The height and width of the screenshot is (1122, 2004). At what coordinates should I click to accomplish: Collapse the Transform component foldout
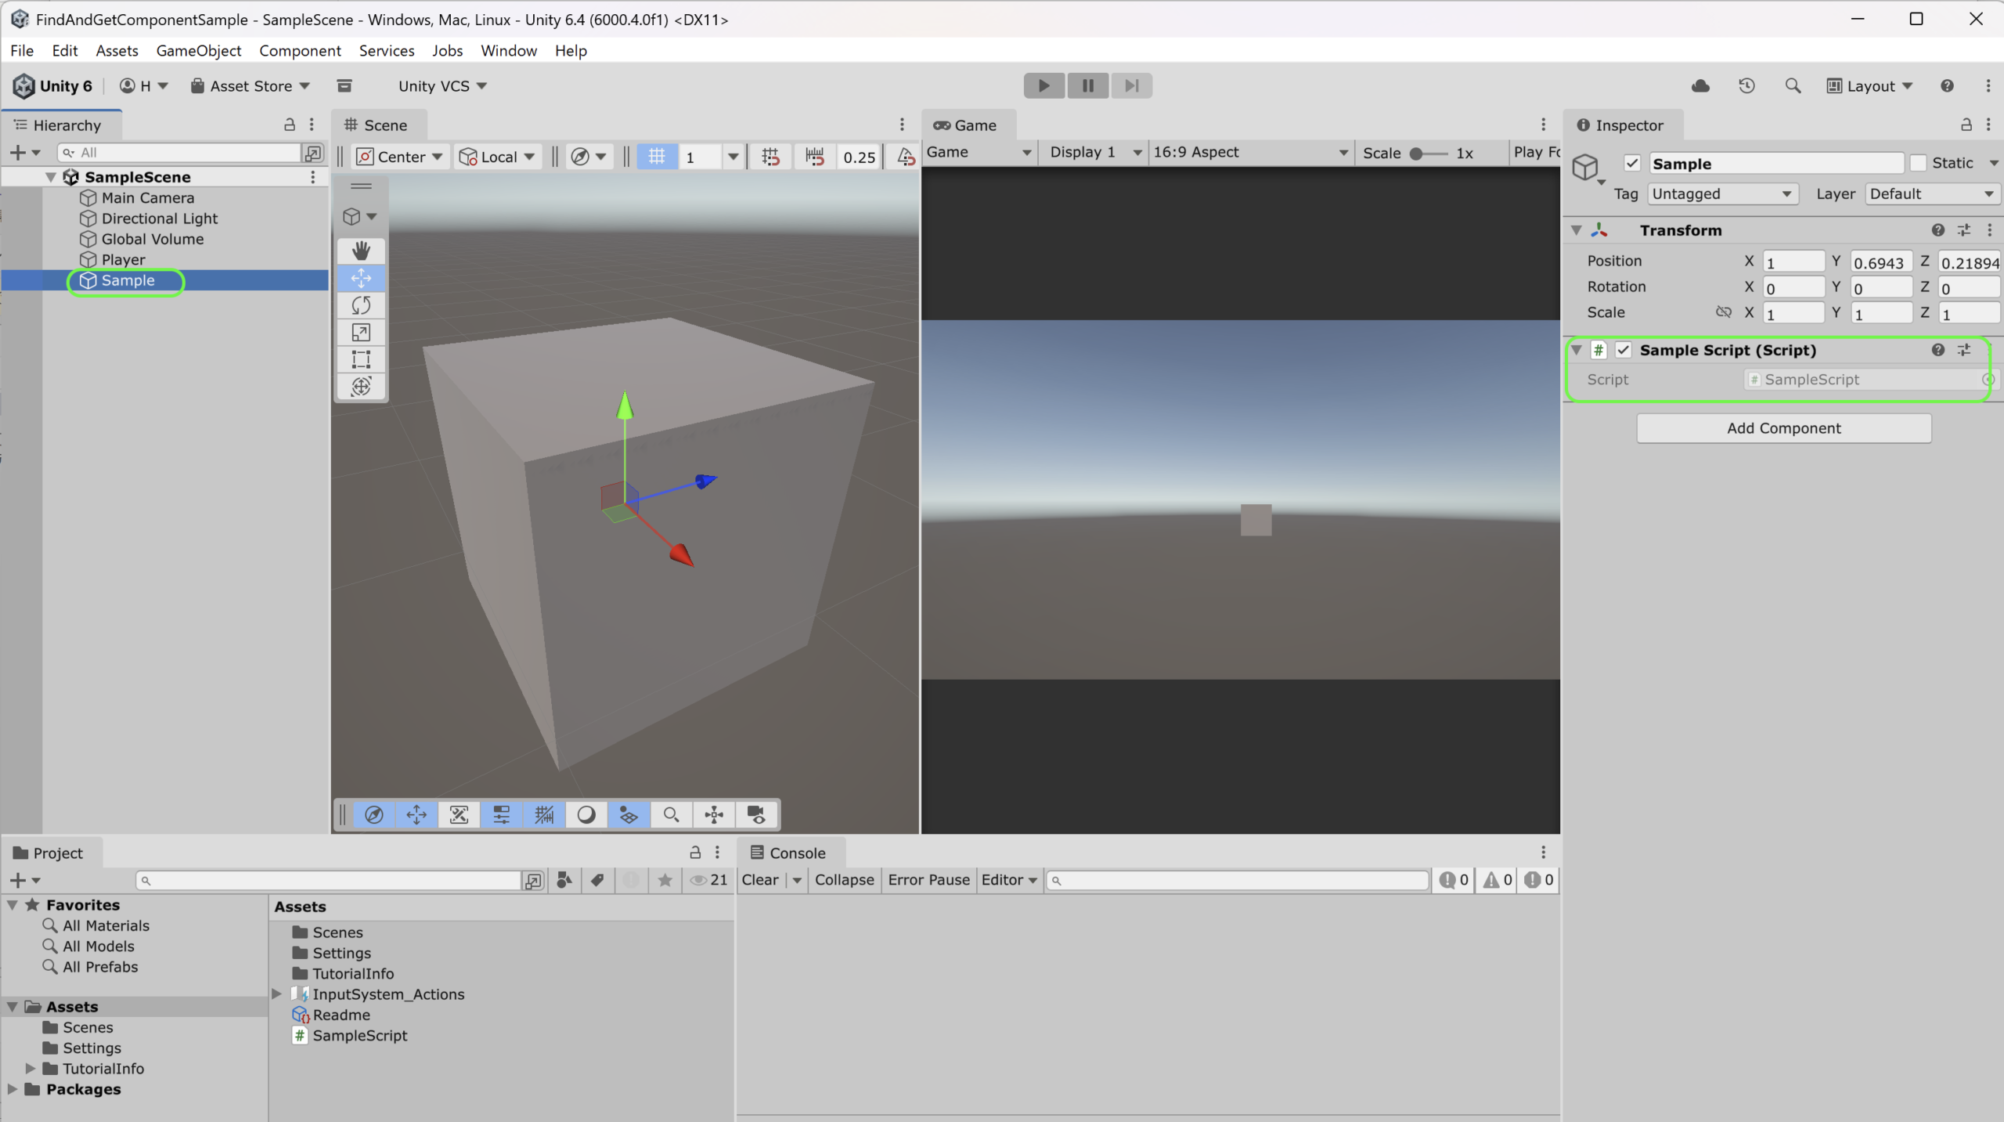pos(1577,230)
